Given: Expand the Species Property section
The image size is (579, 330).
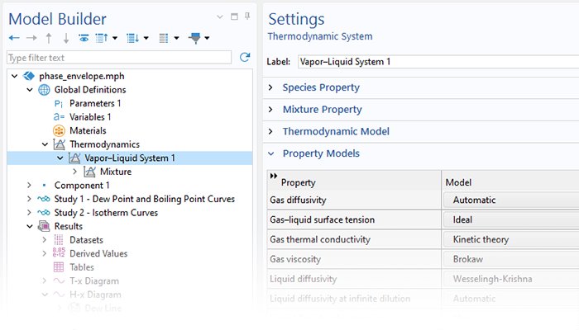Looking at the screenshot, I should [x=270, y=87].
